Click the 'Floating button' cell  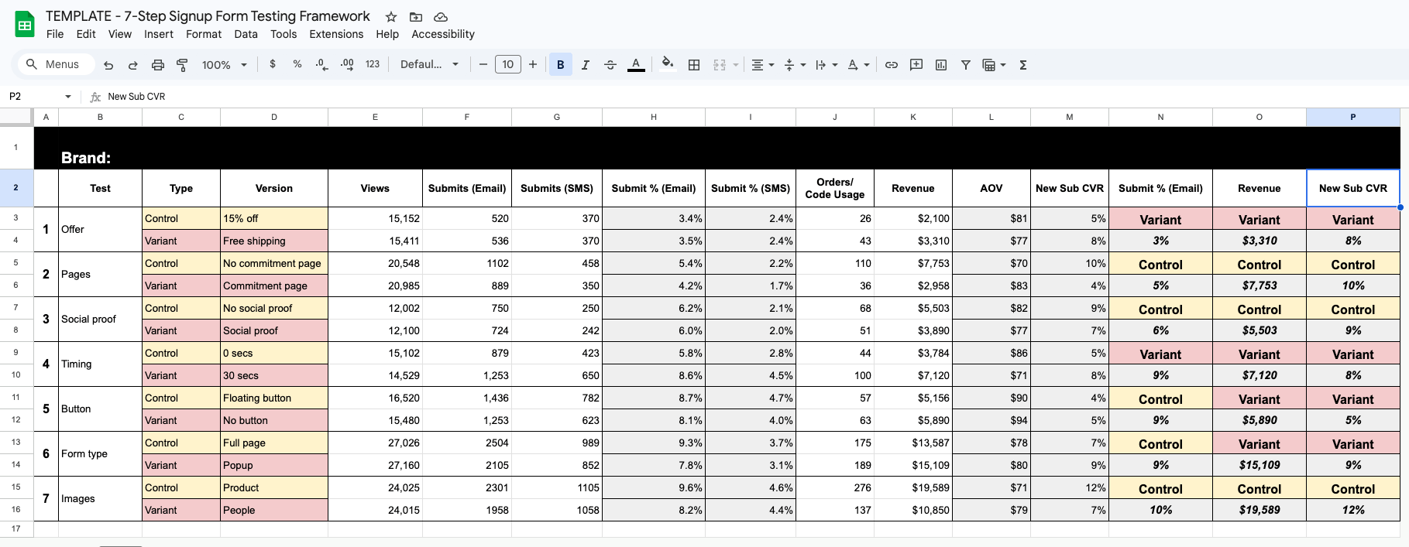pos(274,398)
